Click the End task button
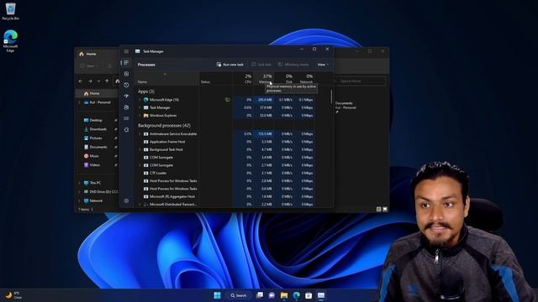This screenshot has width=538, height=302. (261, 65)
